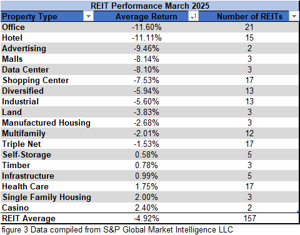Click the Manufactured Housing cell
300x235 pixels.
[47, 122]
